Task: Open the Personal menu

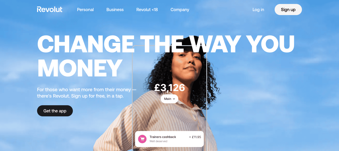Action: (85, 10)
